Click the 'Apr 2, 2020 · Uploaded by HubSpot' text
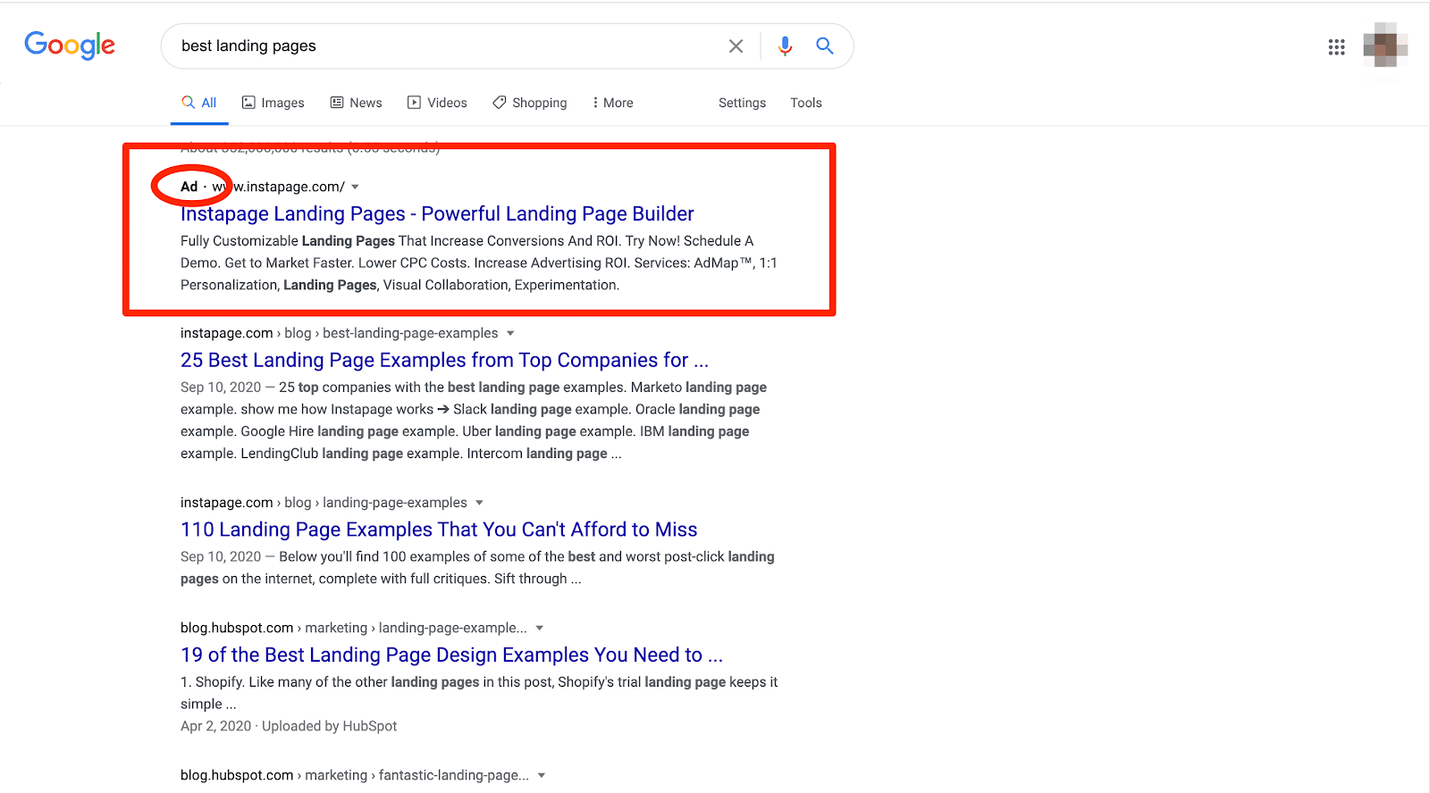Viewport: 1430px width, 793px height. (289, 726)
